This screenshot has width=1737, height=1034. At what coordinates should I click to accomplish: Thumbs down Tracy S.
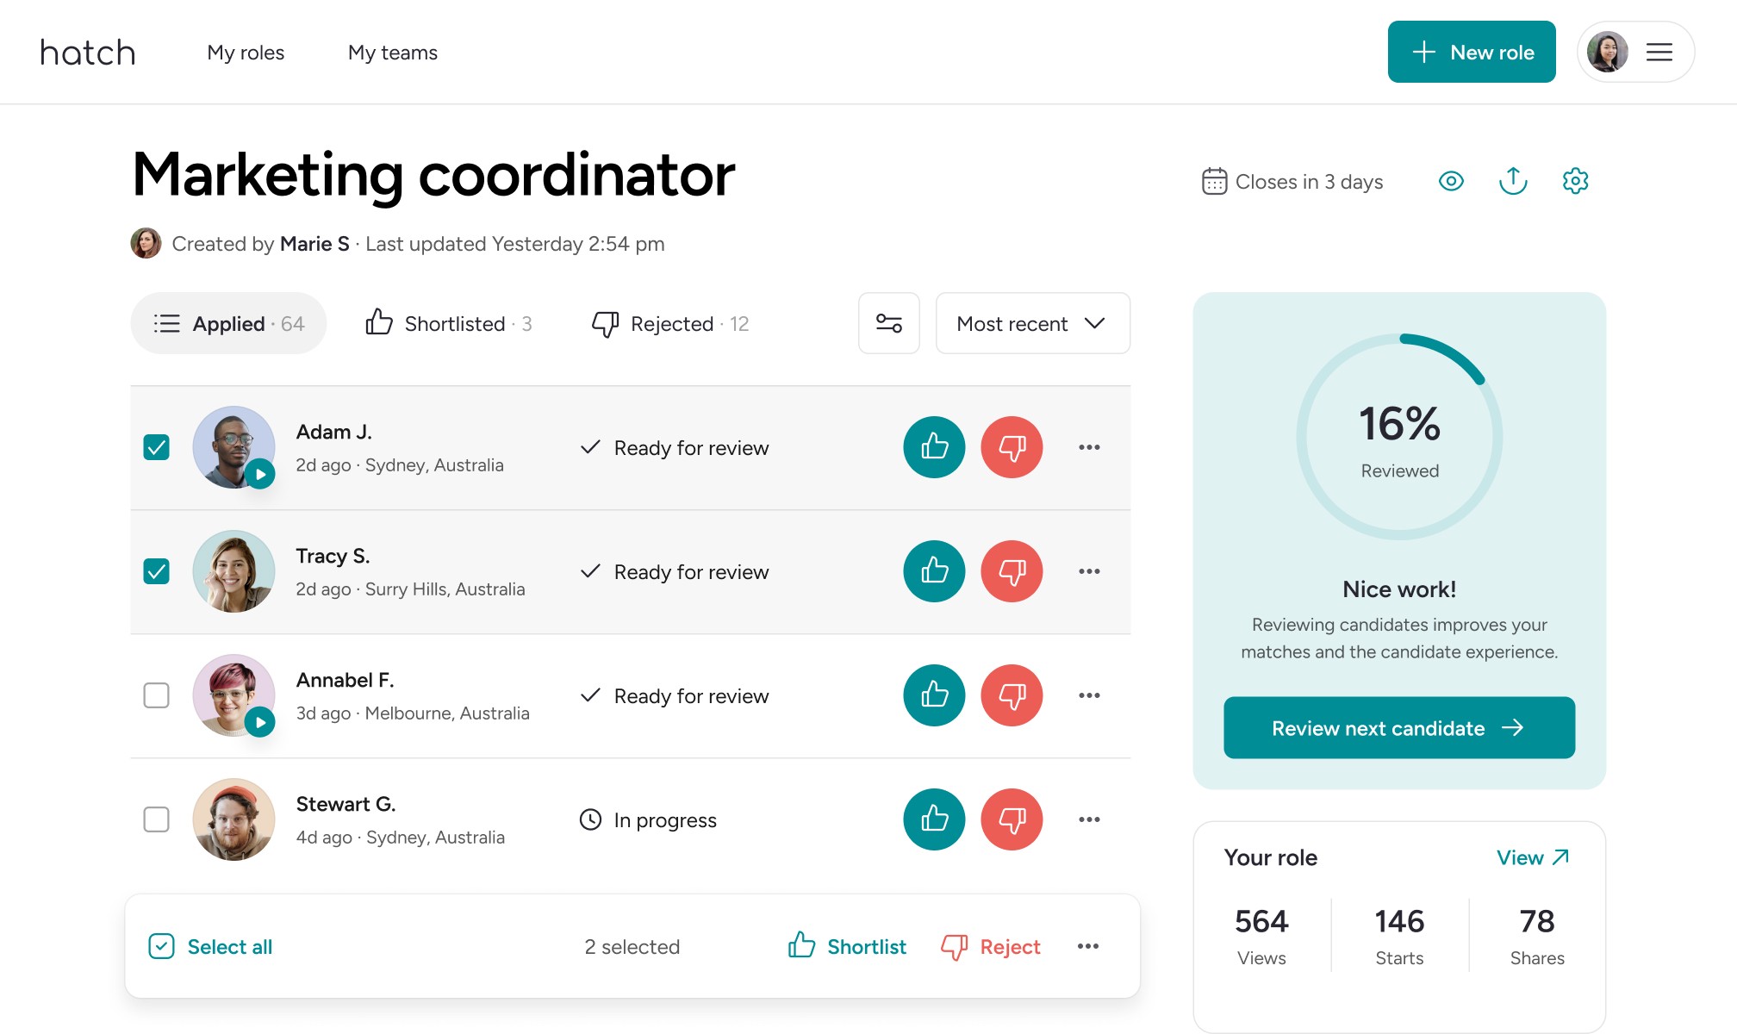coord(1012,571)
